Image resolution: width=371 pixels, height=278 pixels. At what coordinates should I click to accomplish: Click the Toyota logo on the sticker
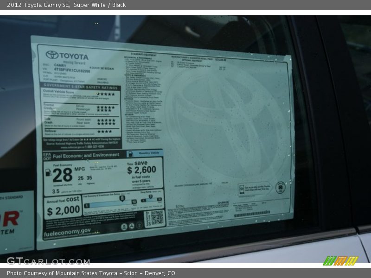tap(52, 55)
